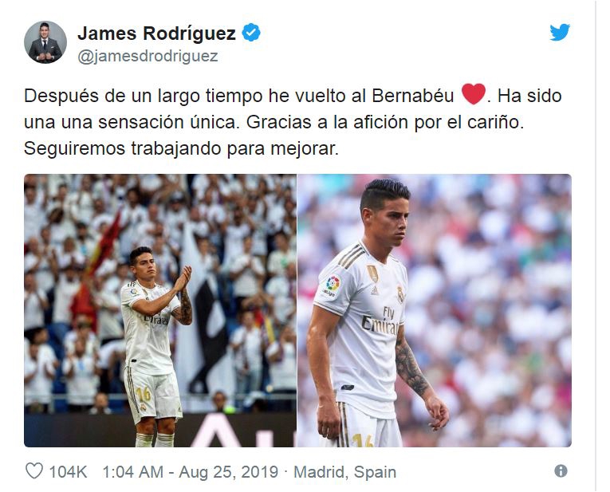Click the red heart emoji in tweet
The width and height of the screenshot is (610, 492).
pos(474,94)
